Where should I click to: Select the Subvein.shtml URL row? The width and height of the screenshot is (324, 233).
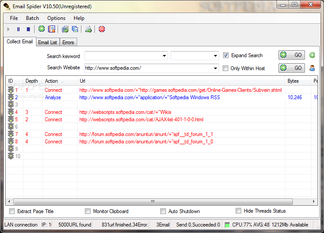180,90
